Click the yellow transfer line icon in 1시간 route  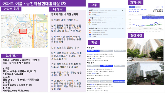[89, 22]
